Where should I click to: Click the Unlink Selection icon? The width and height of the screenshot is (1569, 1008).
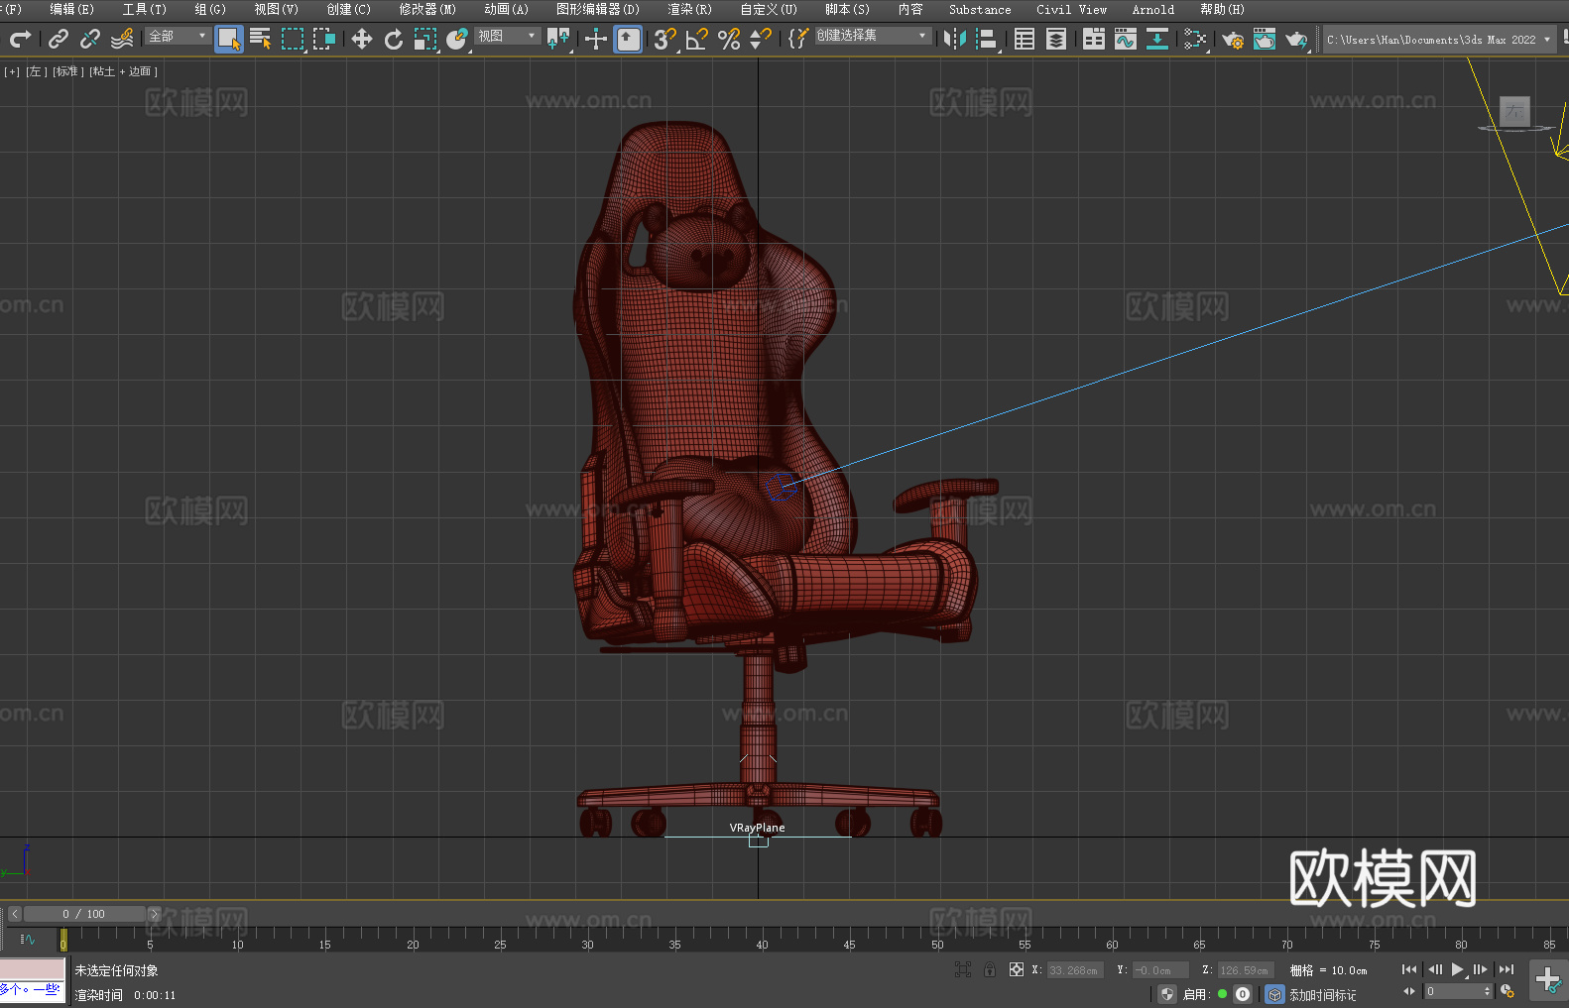[90, 39]
